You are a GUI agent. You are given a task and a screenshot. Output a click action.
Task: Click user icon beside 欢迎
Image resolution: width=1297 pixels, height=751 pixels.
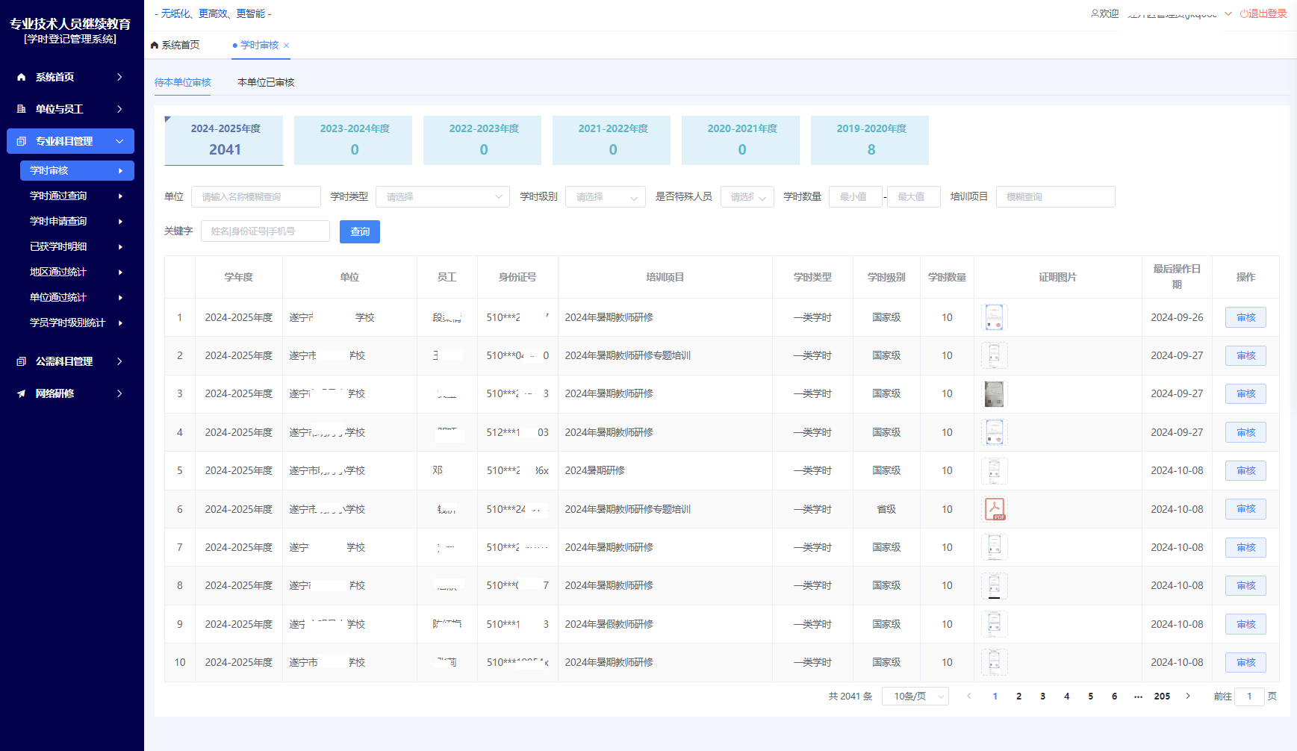point(1095,13)
